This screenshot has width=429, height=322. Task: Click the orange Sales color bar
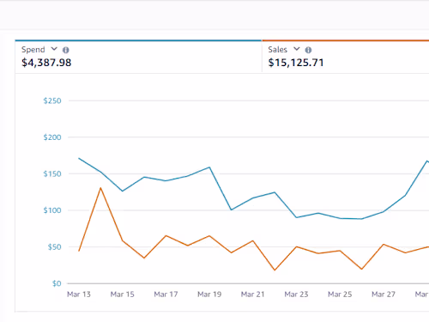346,40
